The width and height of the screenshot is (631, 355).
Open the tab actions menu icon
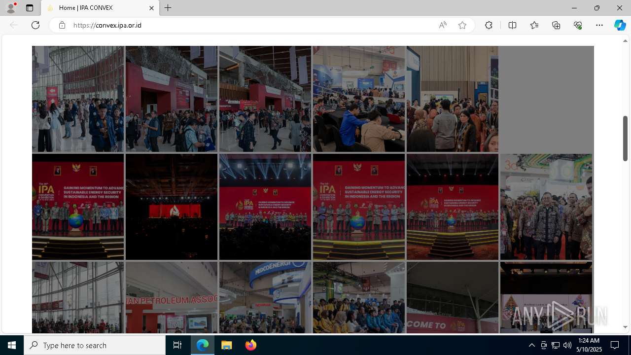(x=30, y=8)
